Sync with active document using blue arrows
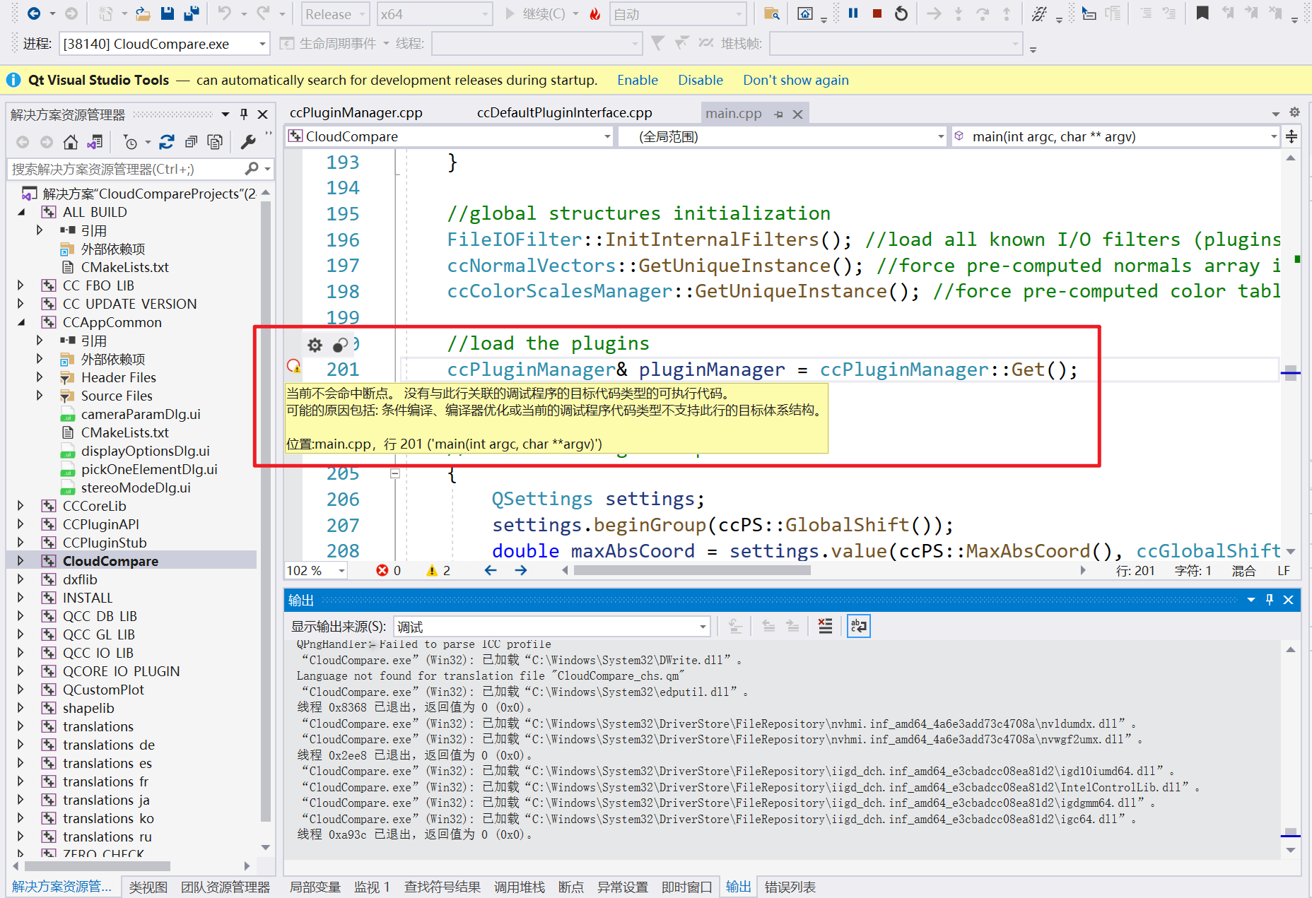The height and width of the screenshot is (898, 1312). [167, 143]
